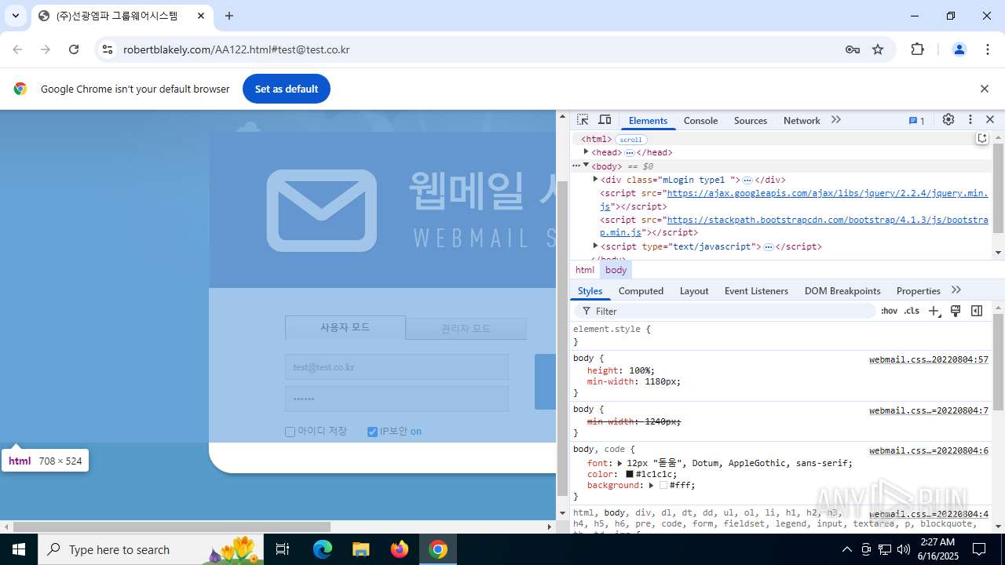Expand the script text/javascript node
Image resolution: width=1005 pixels, height=565 pixels.
pyautogui.click(x=595, y=246)
